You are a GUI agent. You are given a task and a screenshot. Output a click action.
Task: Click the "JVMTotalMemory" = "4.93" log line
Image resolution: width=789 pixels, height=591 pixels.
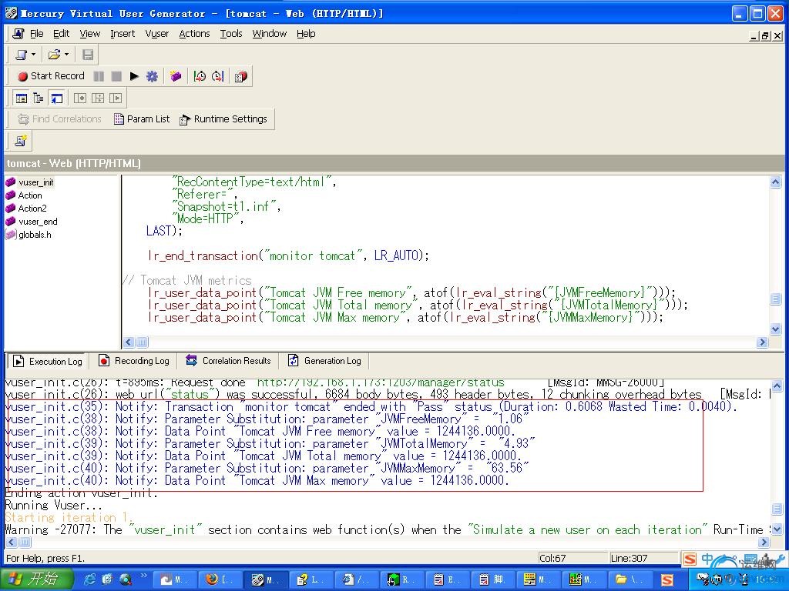click(x=270, y=443)
